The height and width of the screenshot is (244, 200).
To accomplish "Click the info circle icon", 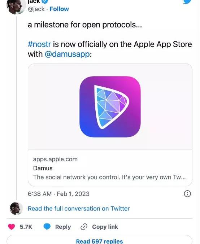I will [x=187, y=194].
